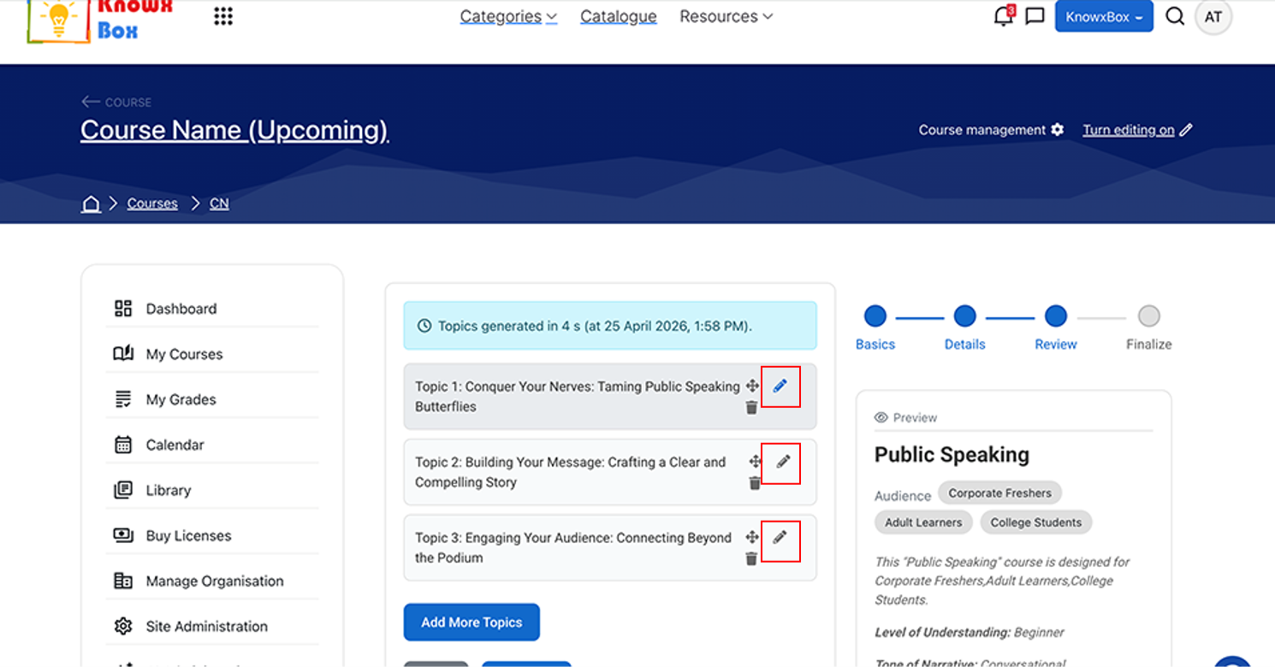
Task: Click the back arrow beside COURSE
Action: tap(91, 102)
